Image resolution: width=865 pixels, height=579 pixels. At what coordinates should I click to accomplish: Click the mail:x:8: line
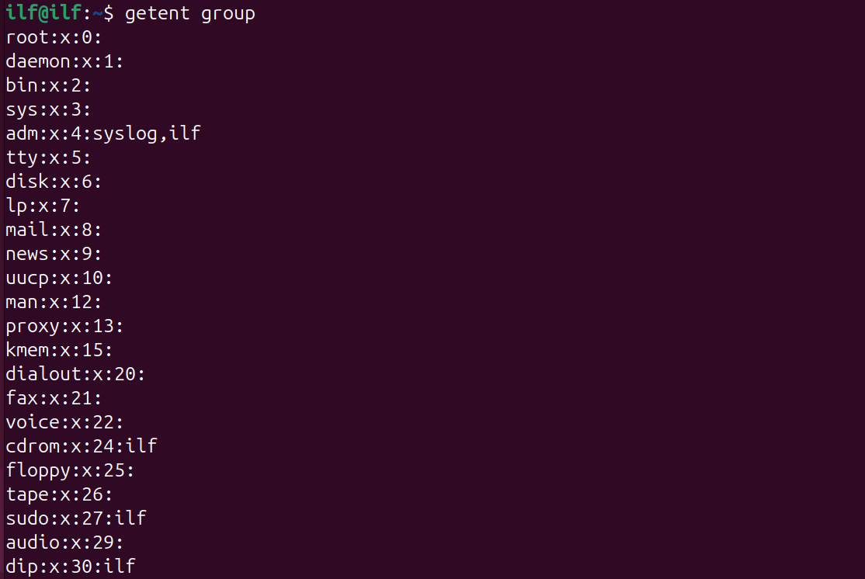[x=54, y=230]
